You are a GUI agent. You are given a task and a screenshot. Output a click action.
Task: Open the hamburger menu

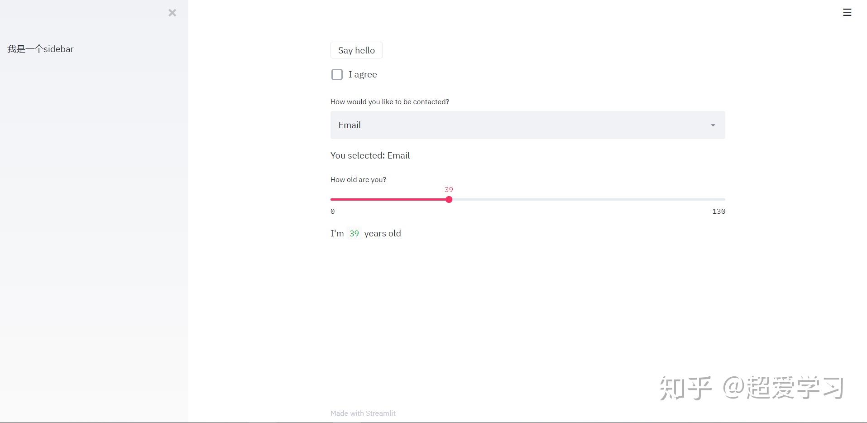point(847,13)
